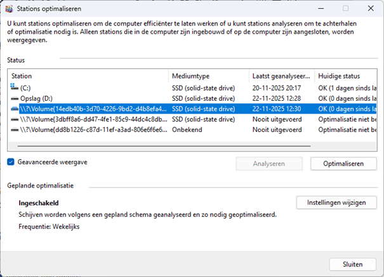The width and height of the screenshot is (384, 277).
Task: Uncheck Geavanceerde weergave checkbox
Action: pyautogui.click(x=11, y=162)
